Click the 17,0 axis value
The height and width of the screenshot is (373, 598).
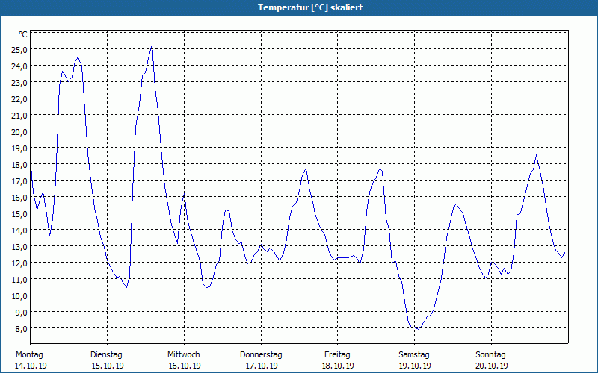(20, 181)
